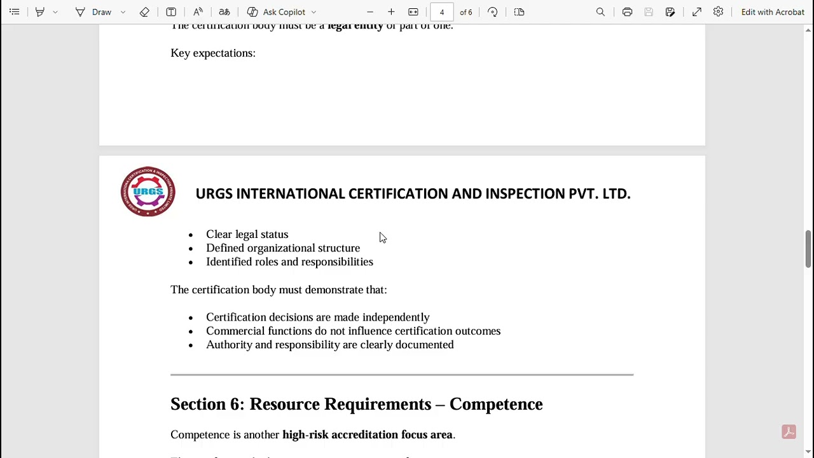The image size is (814, 458).
Task: Zoom out of the PDF
Action: coord(370,12)
